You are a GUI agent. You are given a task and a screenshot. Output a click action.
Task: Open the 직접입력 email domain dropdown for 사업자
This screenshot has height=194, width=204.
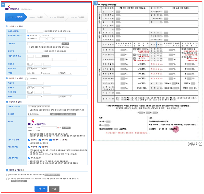(65, 73)
